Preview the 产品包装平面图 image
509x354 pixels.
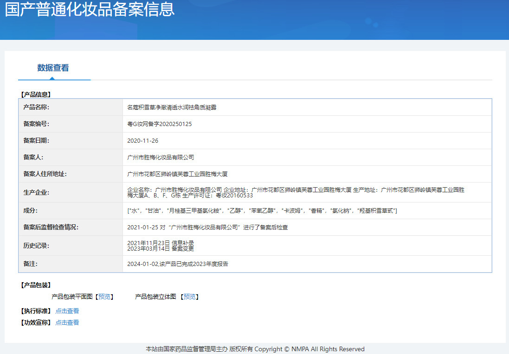(x=104, y=297)
